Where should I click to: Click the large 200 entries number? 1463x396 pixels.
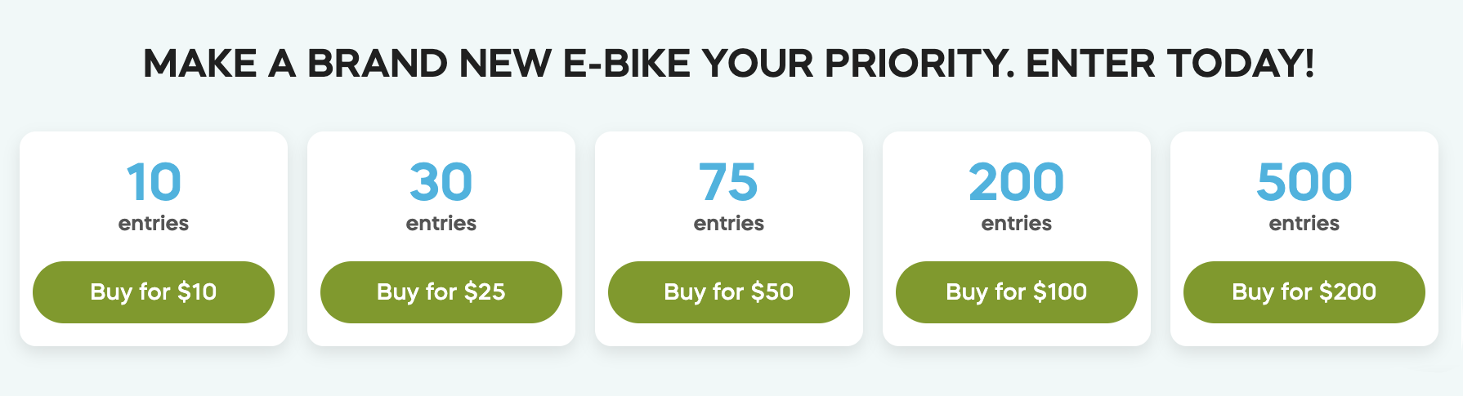(x=1017, y=181)
